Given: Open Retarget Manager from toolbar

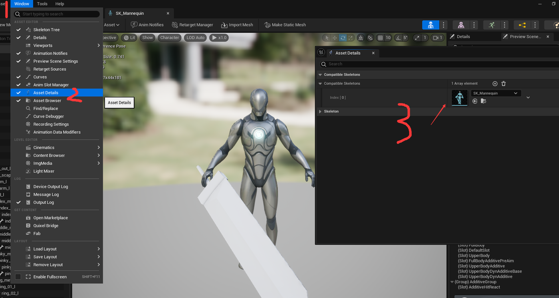Looking at the screenshot, I should click(x=192, y=25).
